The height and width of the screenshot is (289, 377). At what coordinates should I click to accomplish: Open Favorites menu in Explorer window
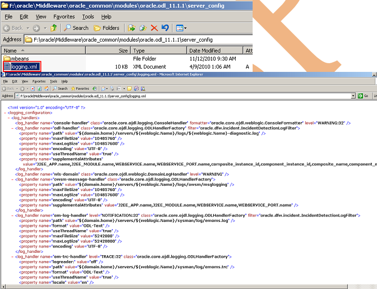pyautogui.click(x=64, y=16)
